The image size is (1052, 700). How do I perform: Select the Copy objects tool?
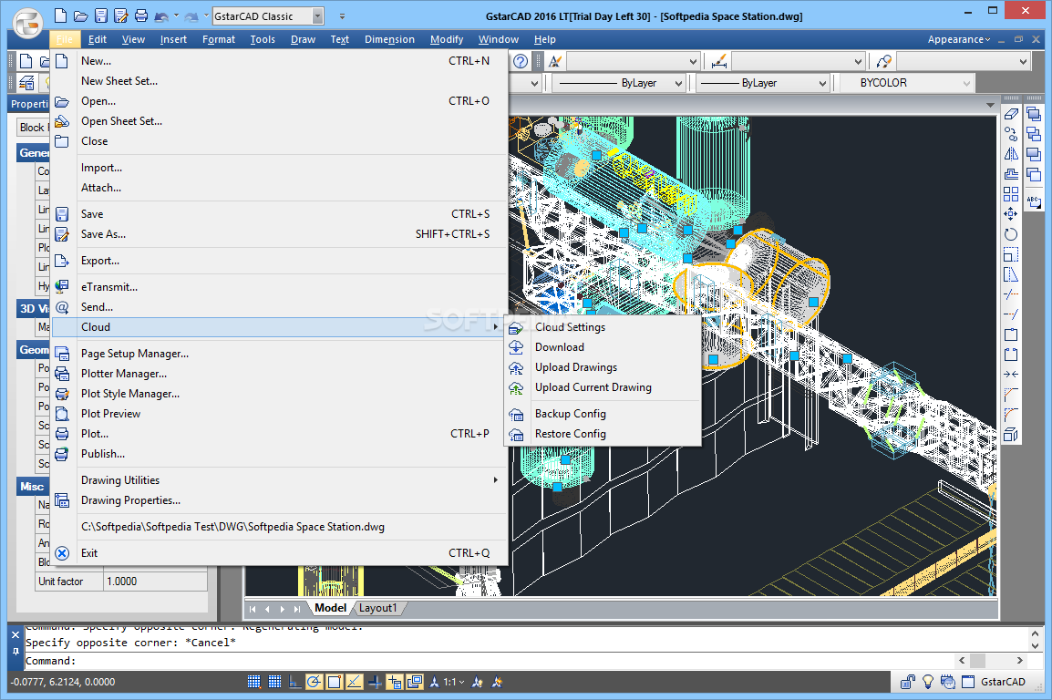1011,134
